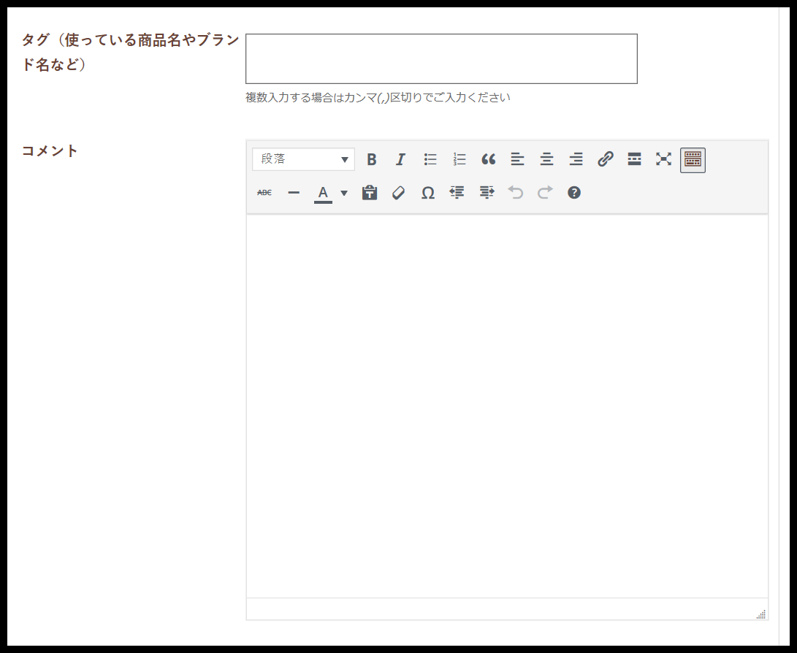Center align the text
Image resolution: width=797 pixels, height=653 pixels.
click(546, 159)
